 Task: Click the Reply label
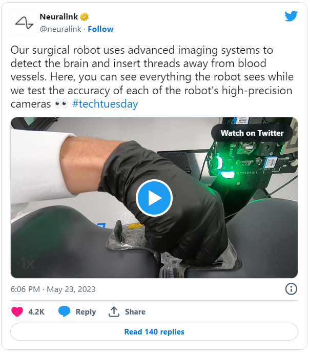[86, 312]
